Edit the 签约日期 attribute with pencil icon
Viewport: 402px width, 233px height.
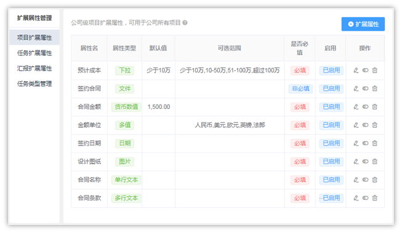[x=356, y=143]
